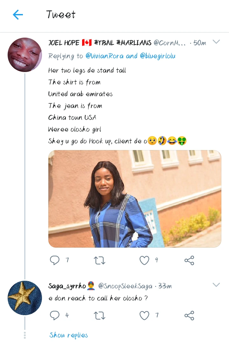
Task: Open JOEL HOPE display name
Action: tap(64, 43)
